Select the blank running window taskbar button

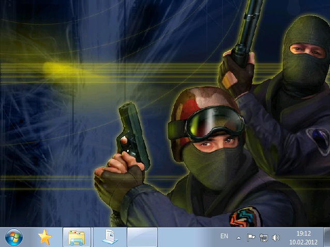pyautogui.click(x=142, y=237)
